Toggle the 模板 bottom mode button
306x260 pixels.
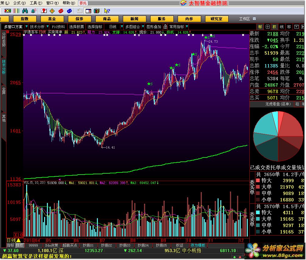(20, 245)
